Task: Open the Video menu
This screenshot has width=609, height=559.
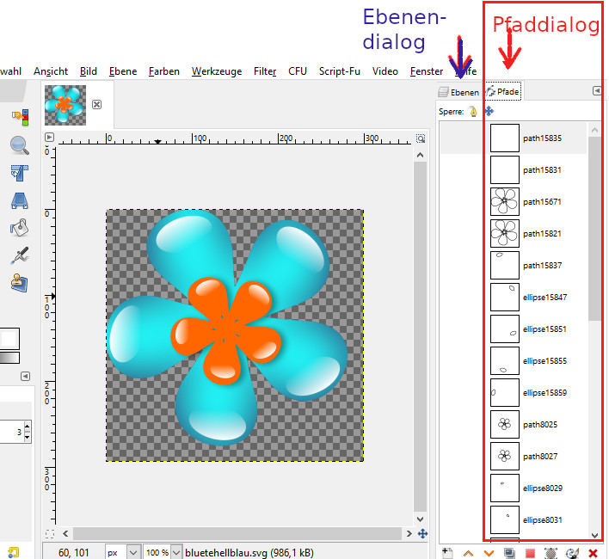Action: point(384,71)
